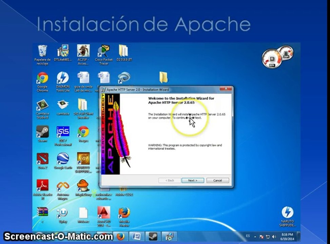Open the golden Naruto Shippuden game icon
This screenshot has height=244, width=330.
coord(83,163)
